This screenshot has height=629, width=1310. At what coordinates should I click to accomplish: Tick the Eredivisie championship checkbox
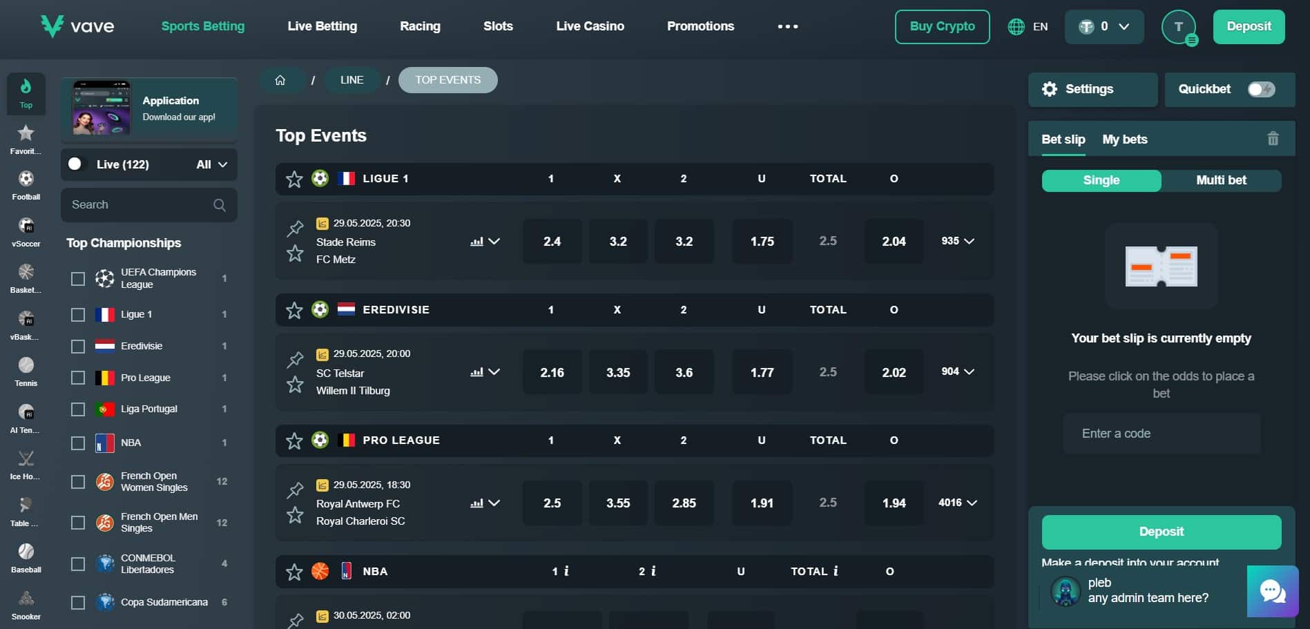78,346
